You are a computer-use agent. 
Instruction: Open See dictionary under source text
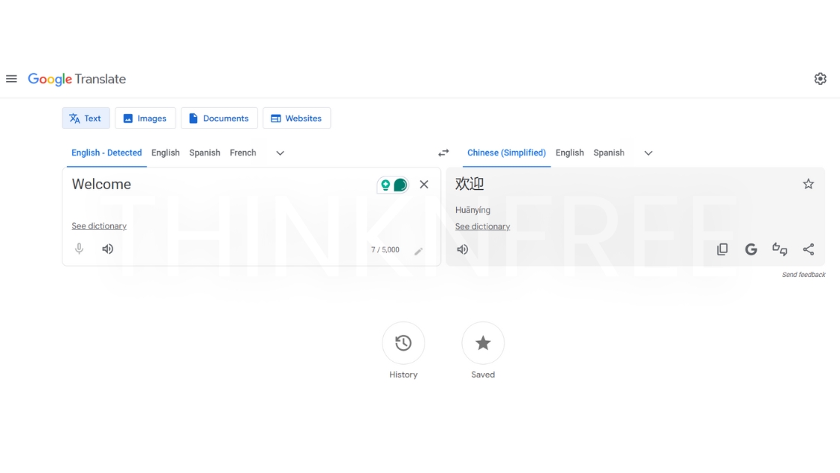click(99, 226)
